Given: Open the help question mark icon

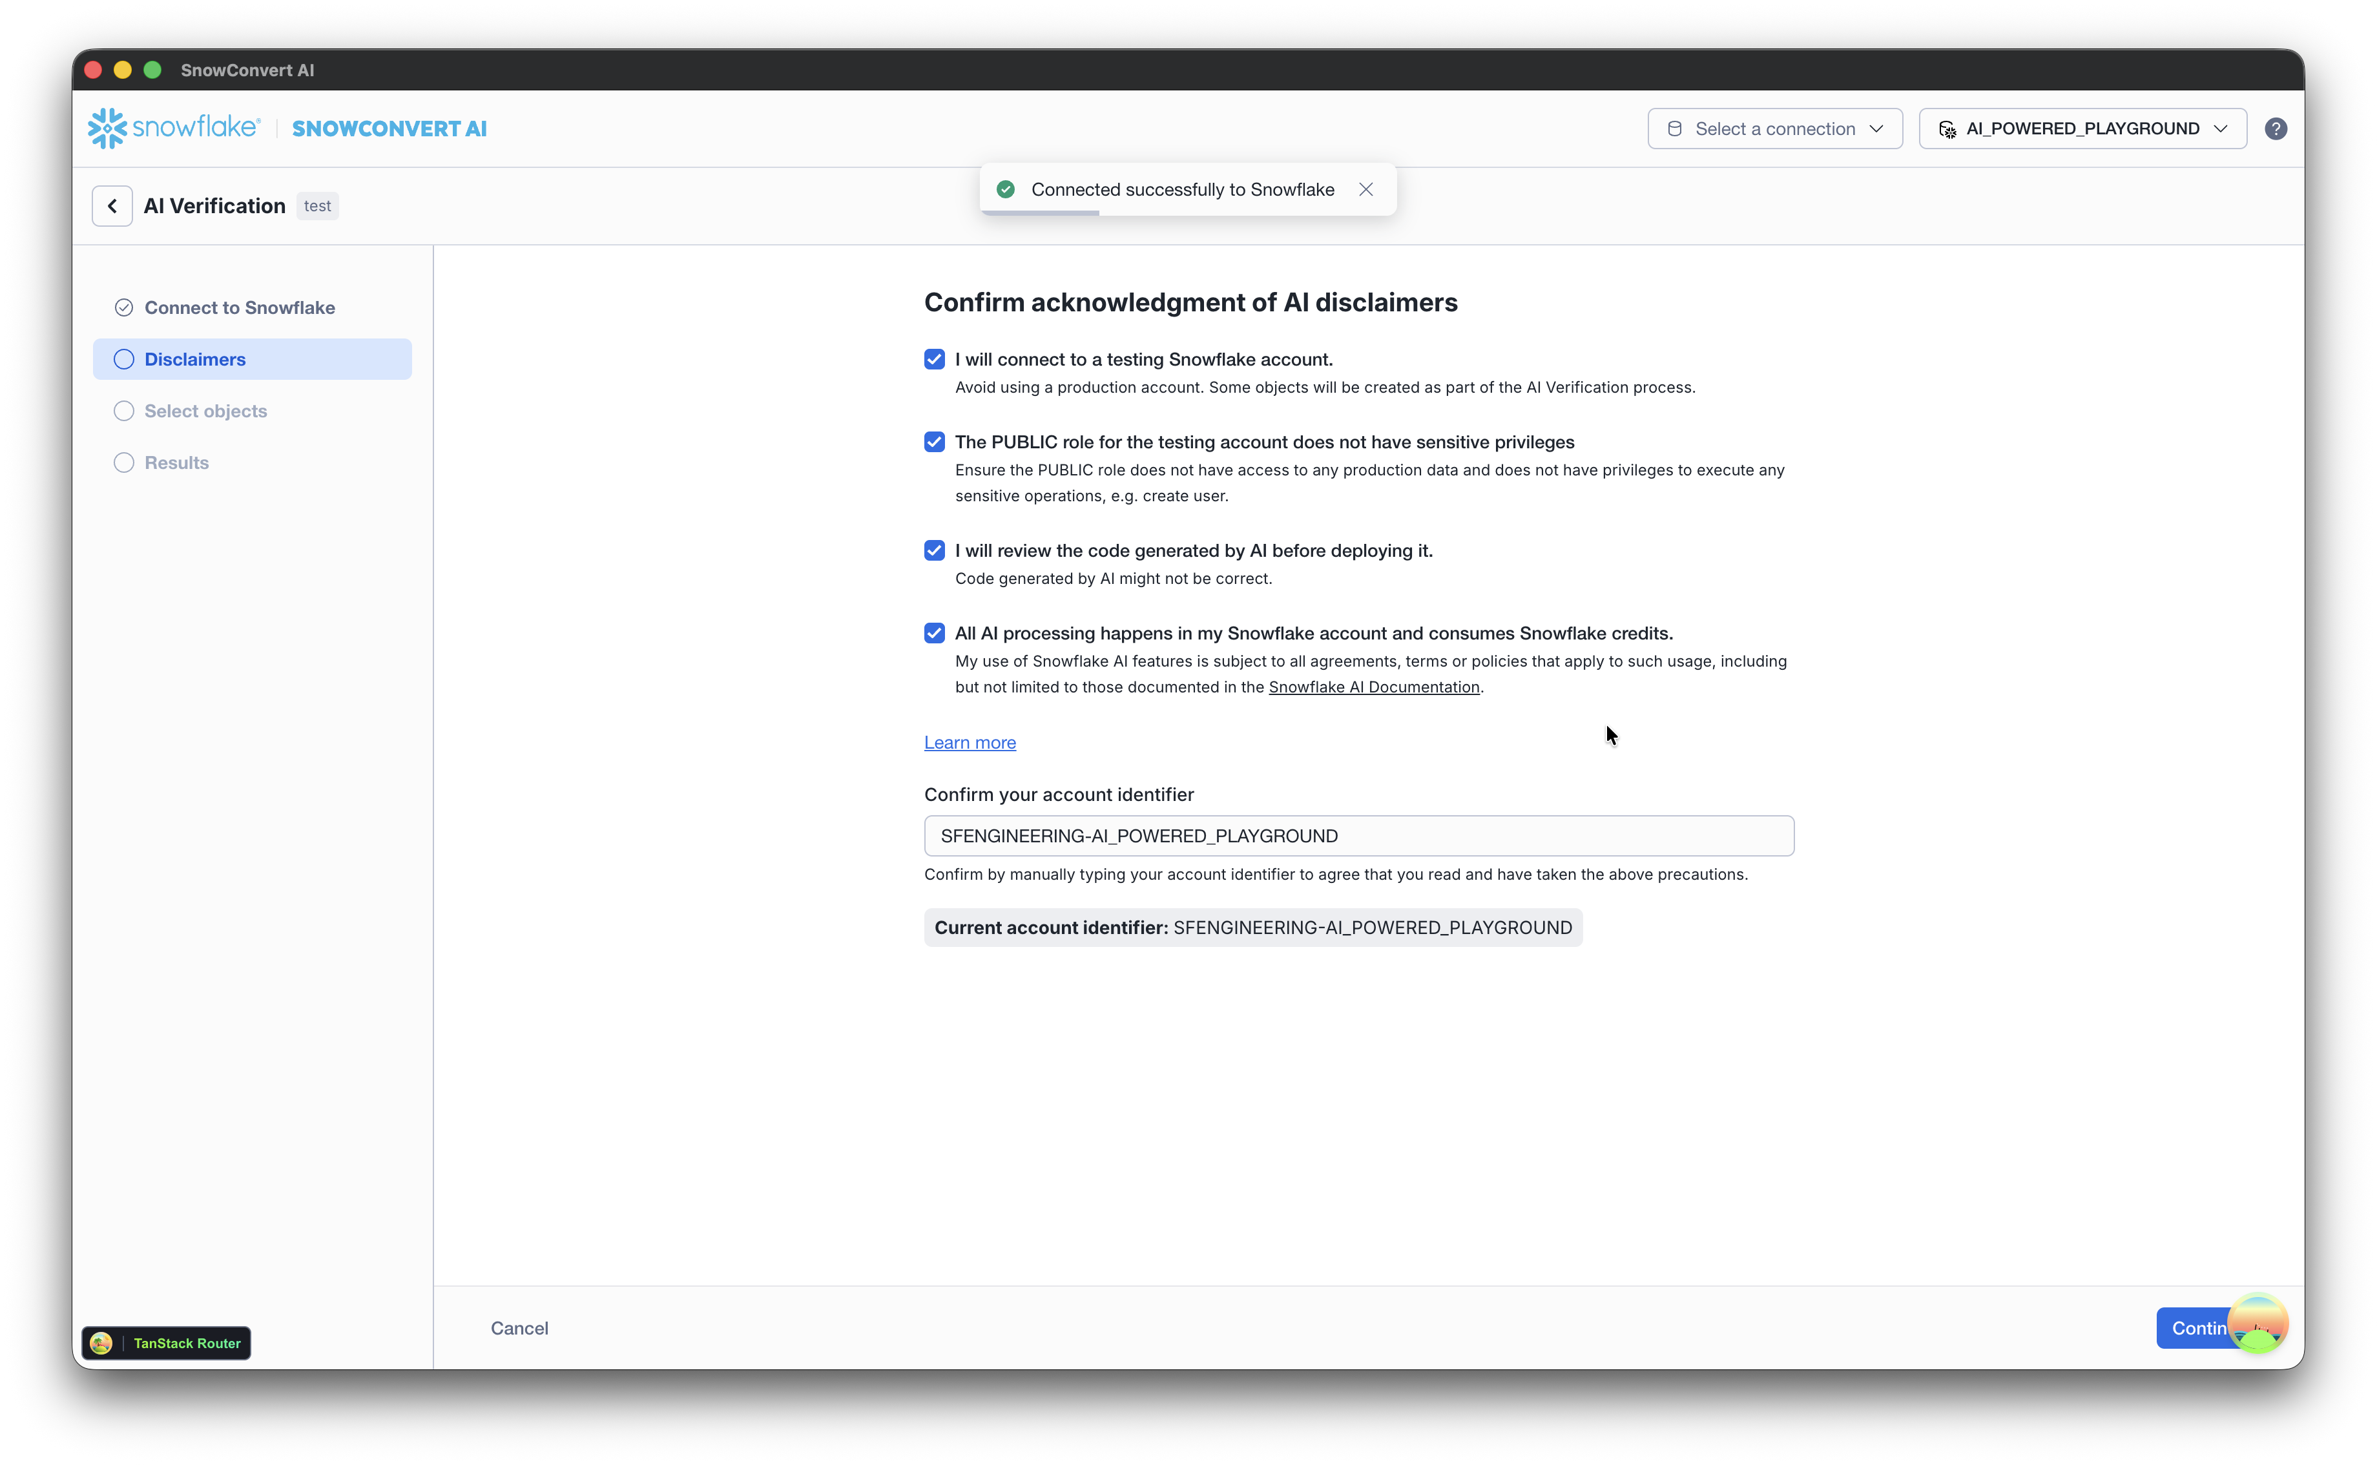Looking at the screenshot, I should click(x=2276, y=129).
